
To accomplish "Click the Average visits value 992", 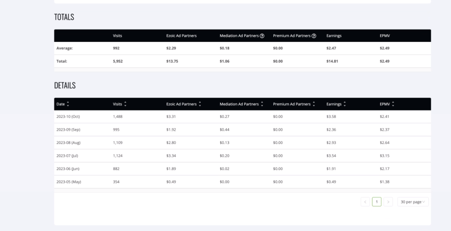I will (116, 48).
